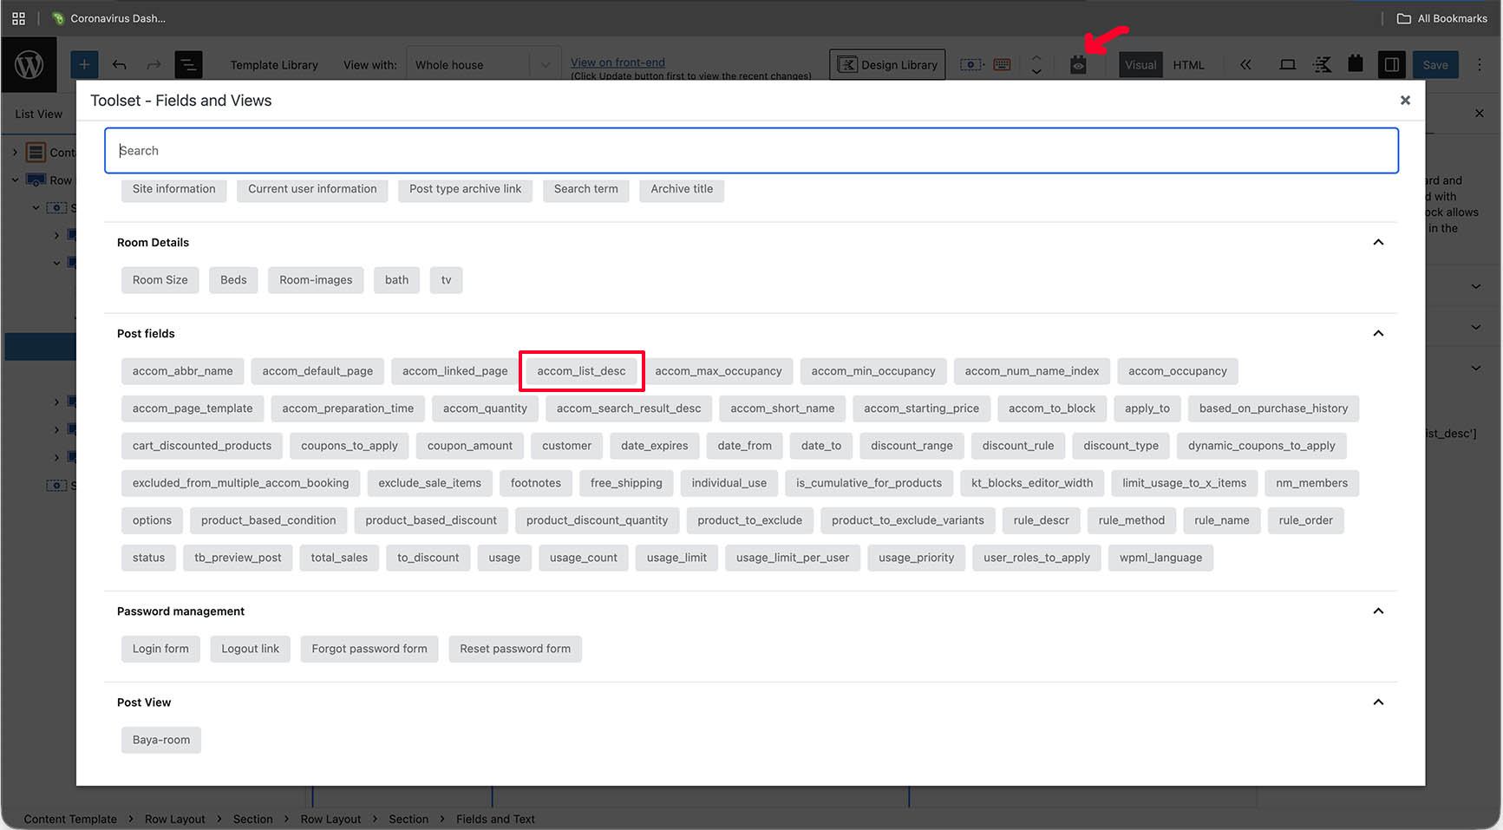Collapse the Post View section
This screenshot has width=1503, height=830.
pyautogui.click(x=1378, y=702)
